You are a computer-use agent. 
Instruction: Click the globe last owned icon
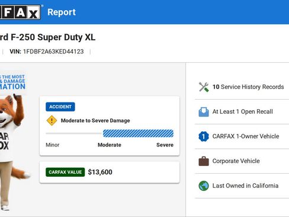[204, 186]
